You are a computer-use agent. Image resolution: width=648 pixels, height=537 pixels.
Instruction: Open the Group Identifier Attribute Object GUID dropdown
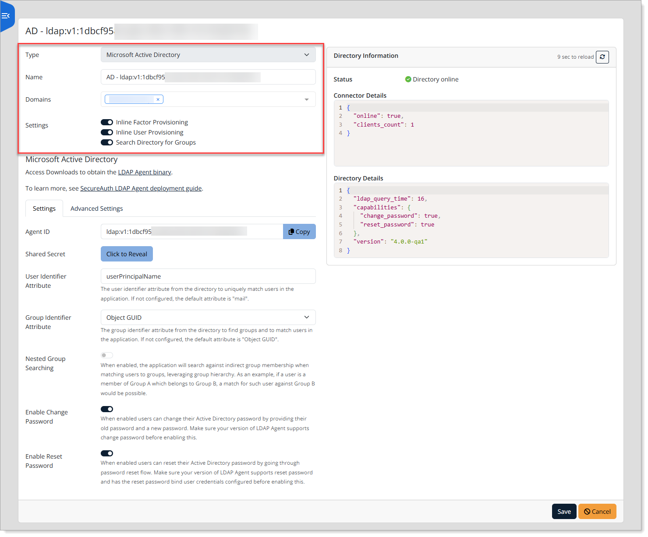[208, 318]
